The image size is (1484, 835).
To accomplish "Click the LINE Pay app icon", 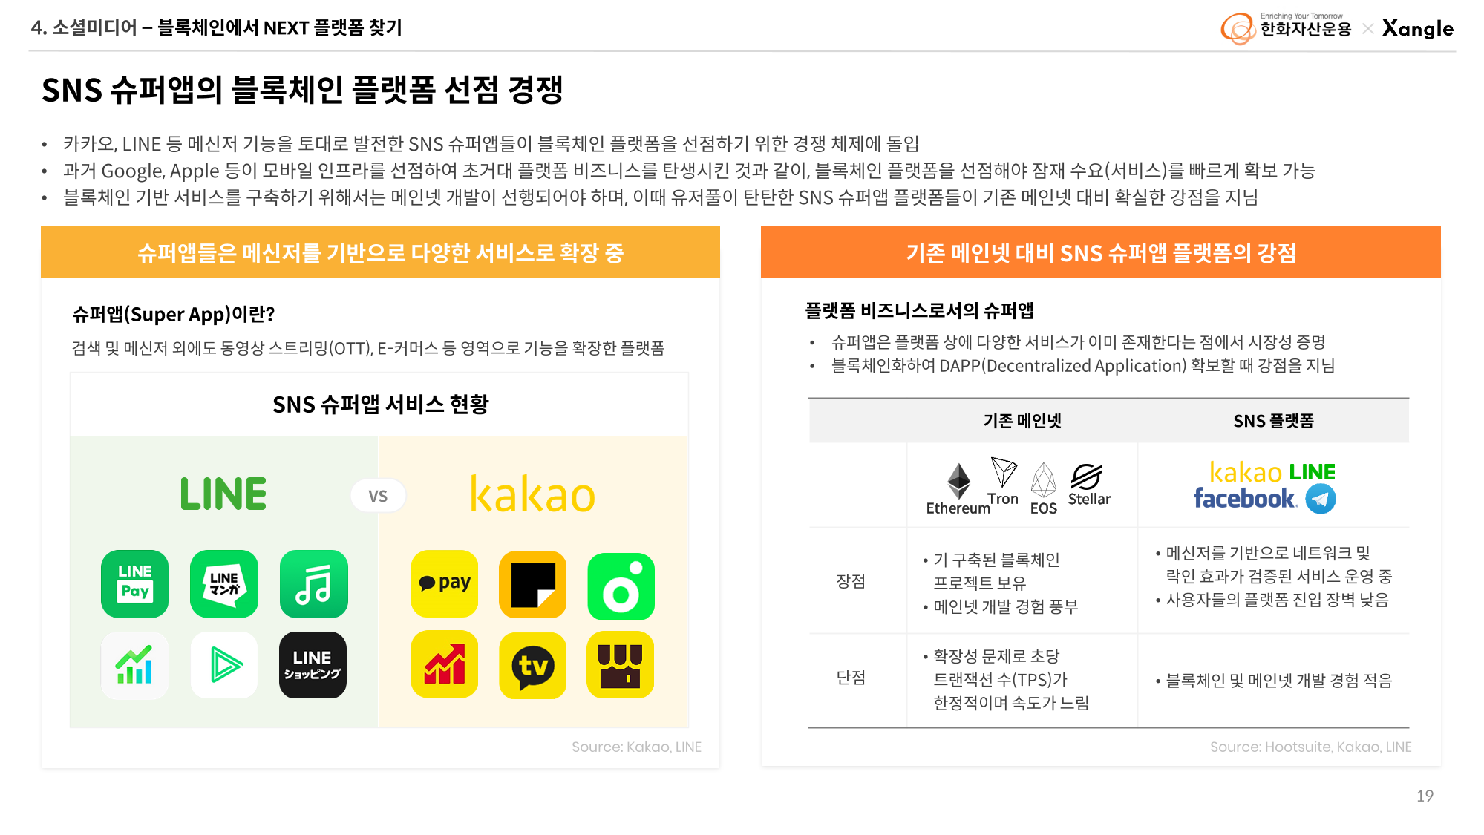I will [x=134, y=583].
